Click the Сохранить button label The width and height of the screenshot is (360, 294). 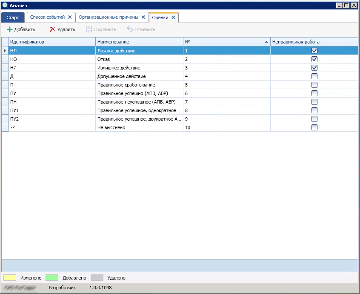coord(105,29)
